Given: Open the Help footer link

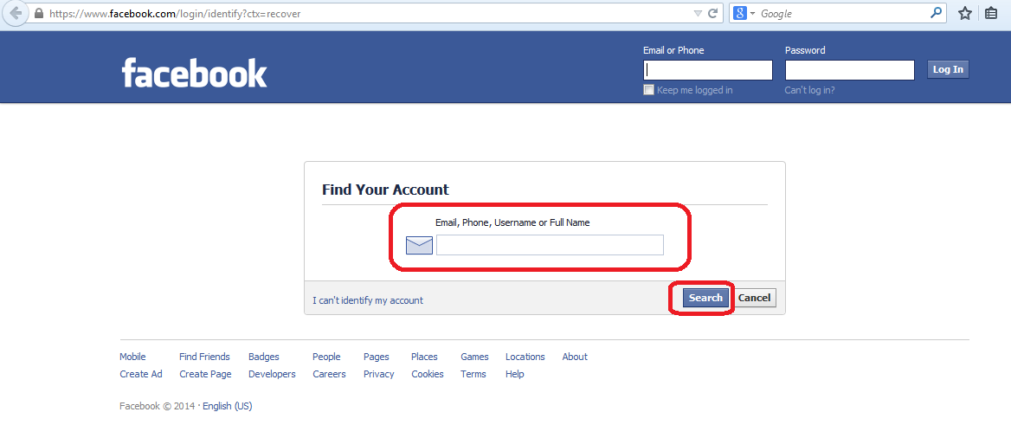Looking at the screenshot, I should (x=514, y=374).
